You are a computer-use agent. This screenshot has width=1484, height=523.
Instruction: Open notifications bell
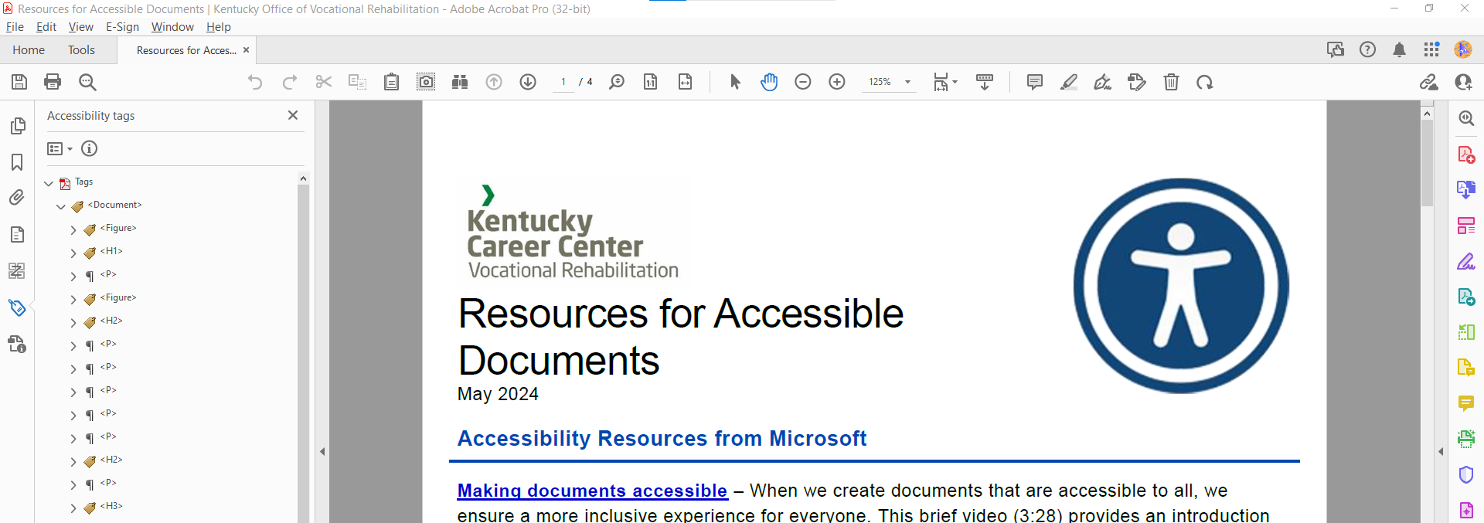pyautogui.click(x=1399, y=50)
